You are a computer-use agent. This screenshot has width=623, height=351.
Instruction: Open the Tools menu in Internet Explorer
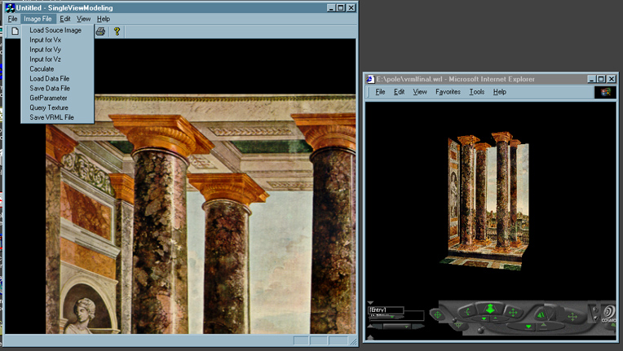477,92
